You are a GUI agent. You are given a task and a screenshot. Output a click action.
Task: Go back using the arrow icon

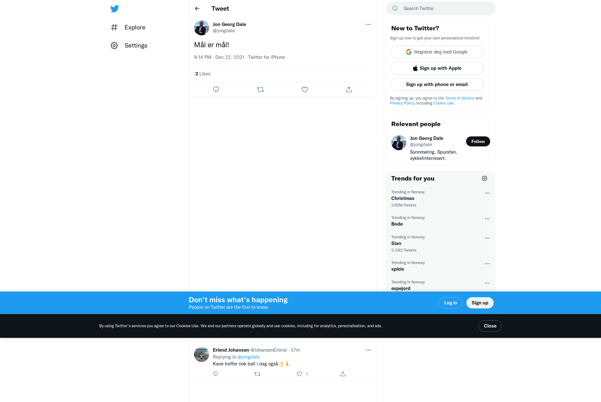pyautogui.click(x=197, y=8)
